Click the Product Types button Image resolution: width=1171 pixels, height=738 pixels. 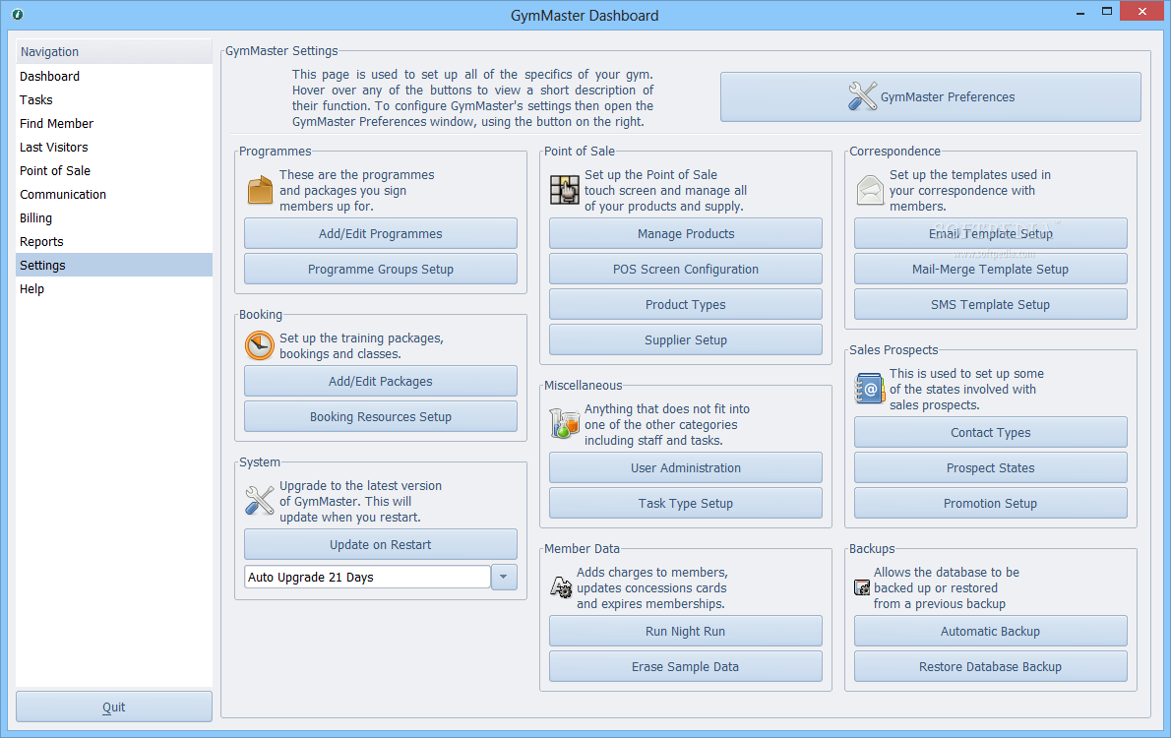[686, 305]
